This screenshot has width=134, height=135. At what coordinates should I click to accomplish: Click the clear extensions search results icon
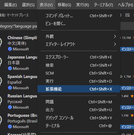[x=127, y=15]
